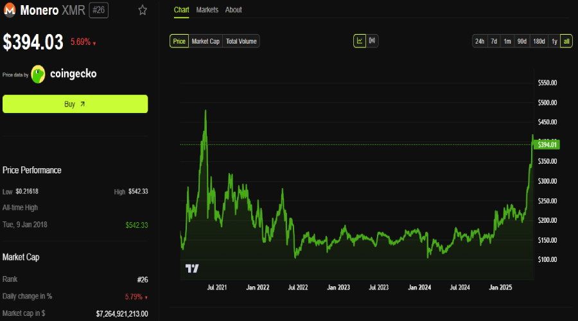Set chart range to 90d
578x321 pixels.
521,41
